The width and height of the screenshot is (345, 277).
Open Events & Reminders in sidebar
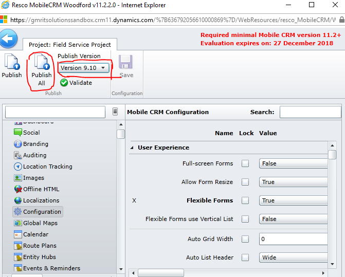click(x=47, y=268)
